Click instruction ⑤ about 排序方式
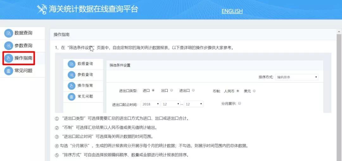Image resolution: width=342 pixels, height=161 pixels. [x=122, y=155]
